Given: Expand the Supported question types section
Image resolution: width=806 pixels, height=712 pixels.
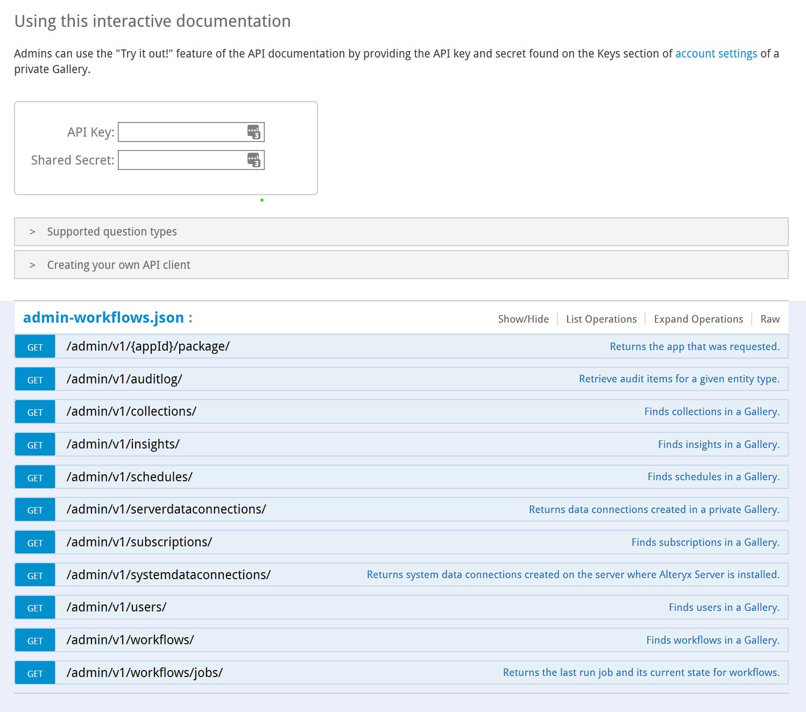Looking at the screenshot, I should [x=112, y=231].
